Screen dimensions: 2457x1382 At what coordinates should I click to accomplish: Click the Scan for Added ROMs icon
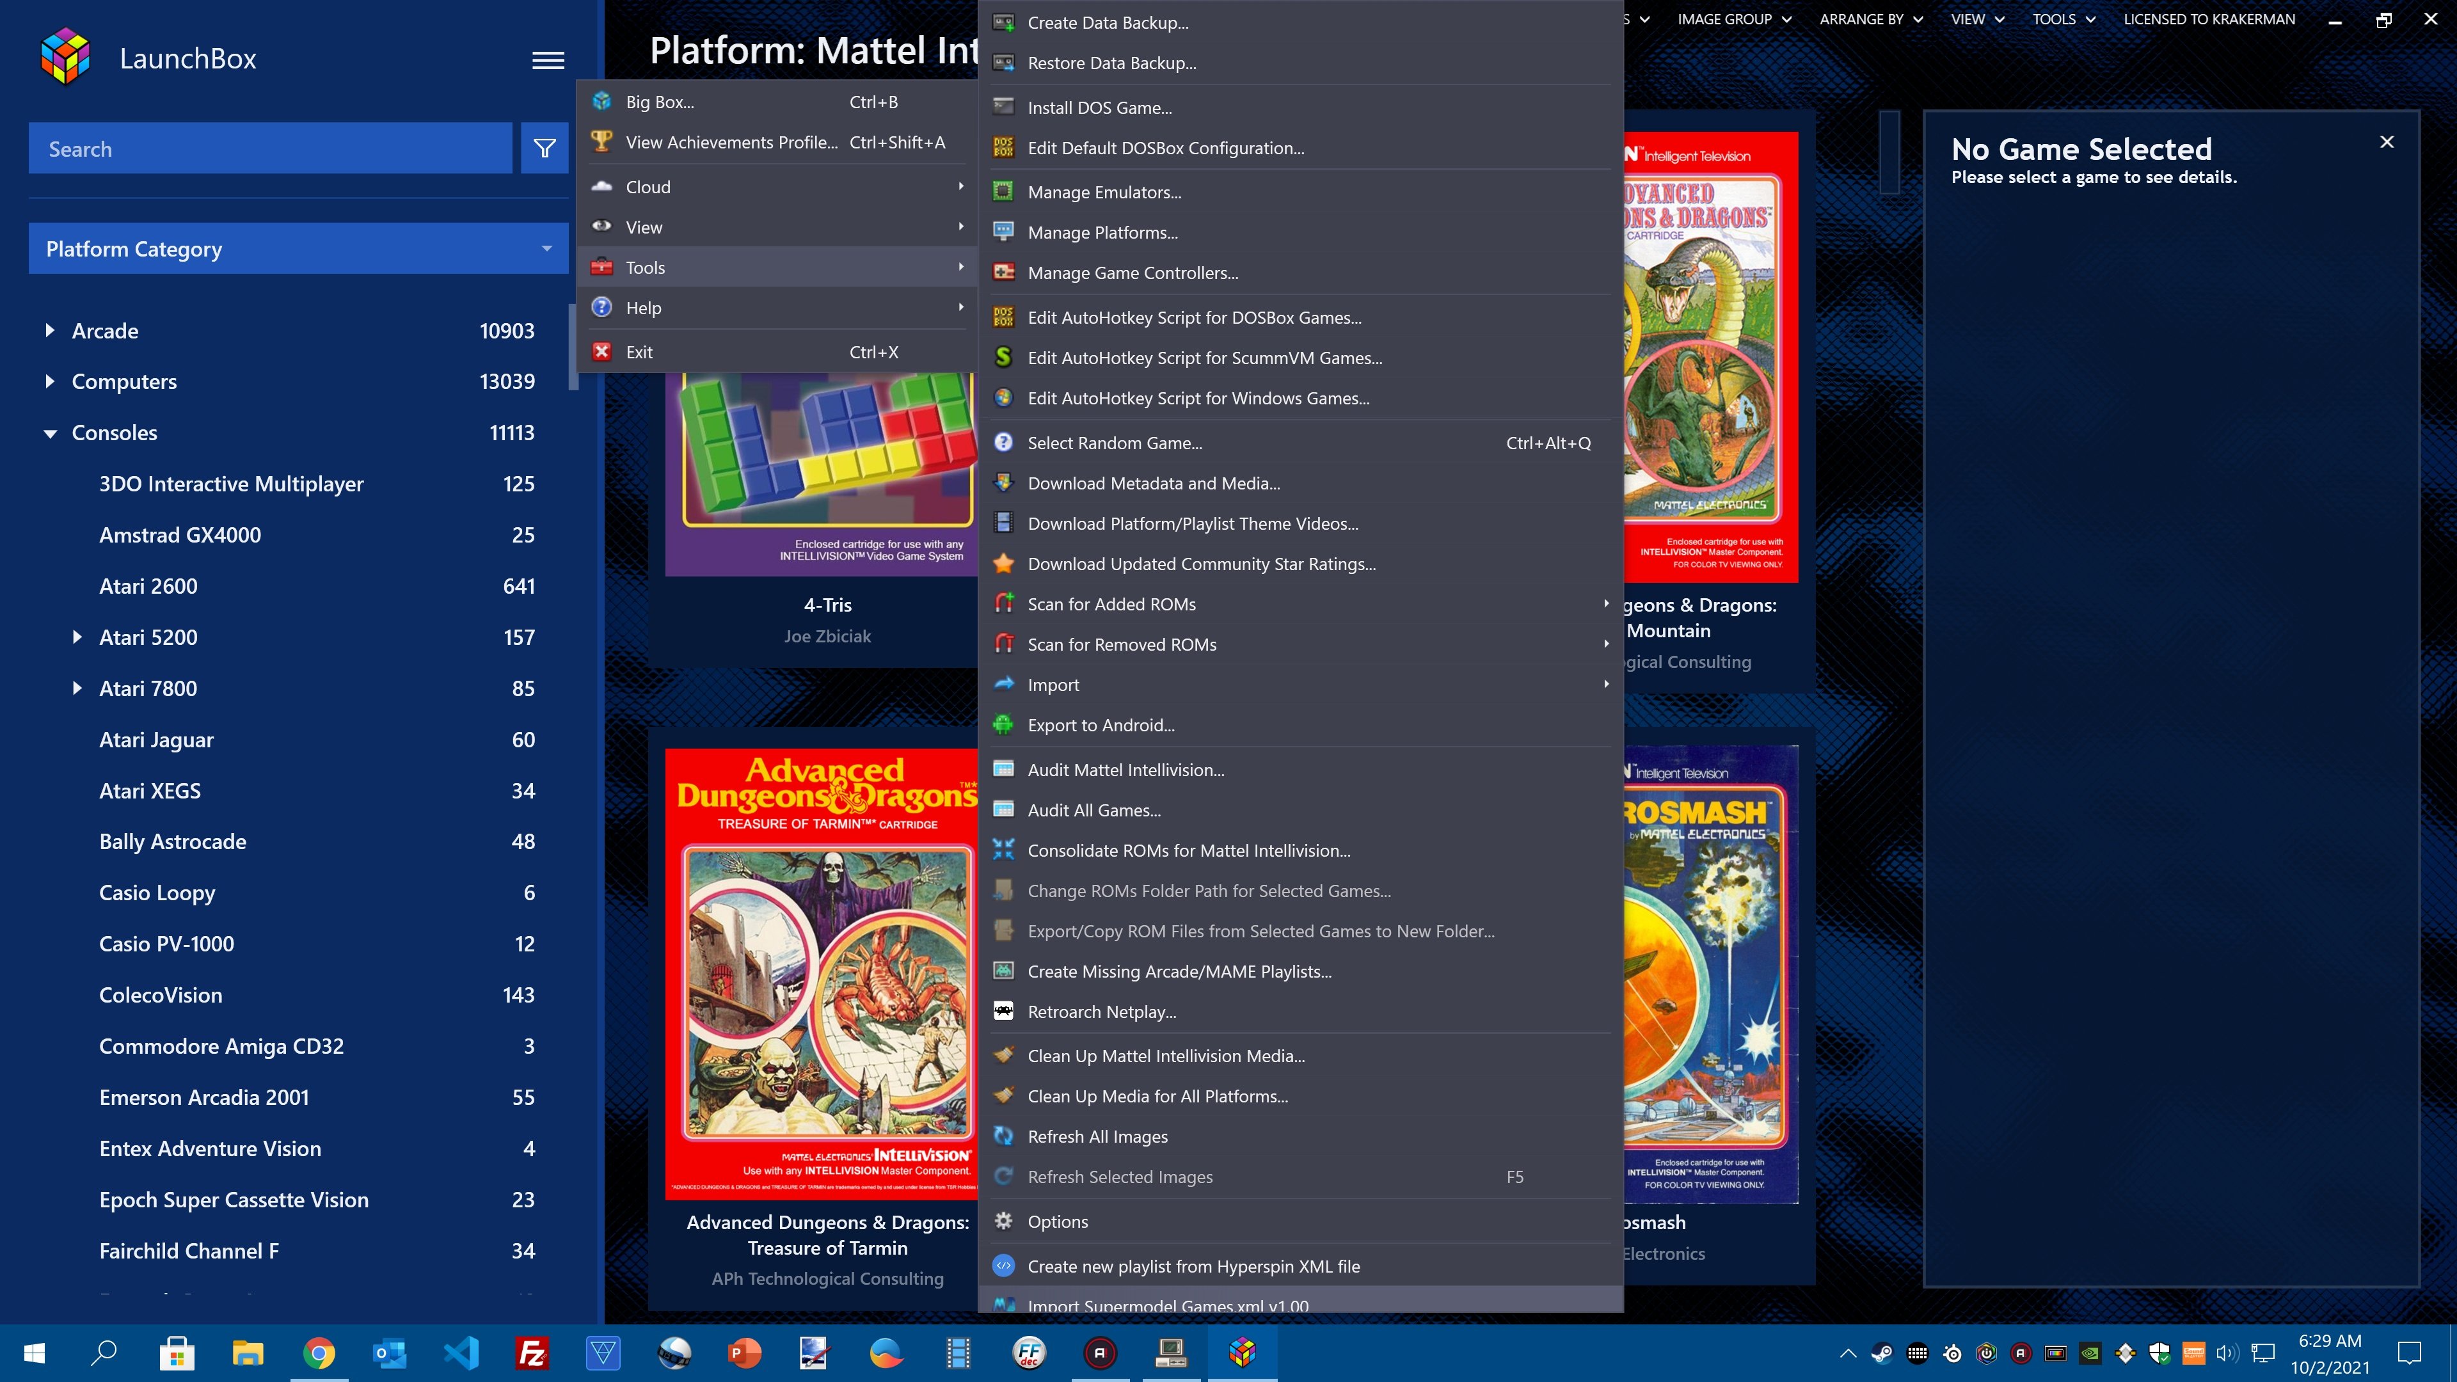(x=1003, y=604)
